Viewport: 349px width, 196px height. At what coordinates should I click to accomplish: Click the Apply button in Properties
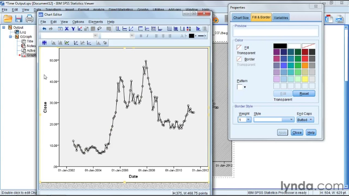point(282,133)
